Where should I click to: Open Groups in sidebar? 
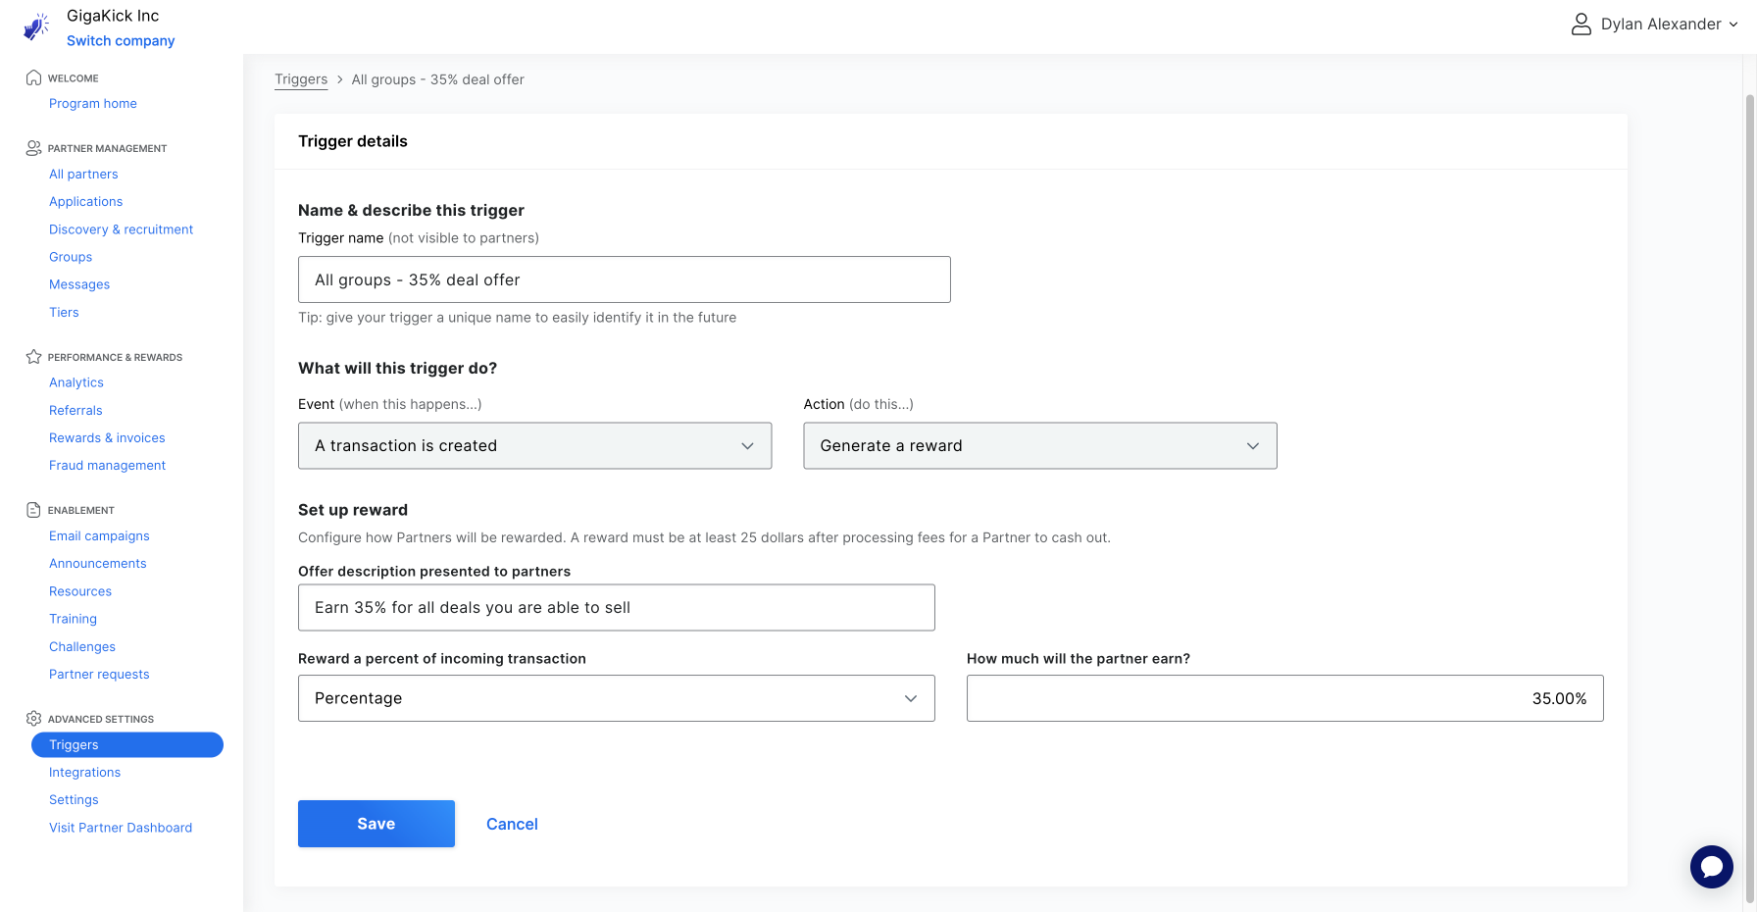tap(71, 257)
